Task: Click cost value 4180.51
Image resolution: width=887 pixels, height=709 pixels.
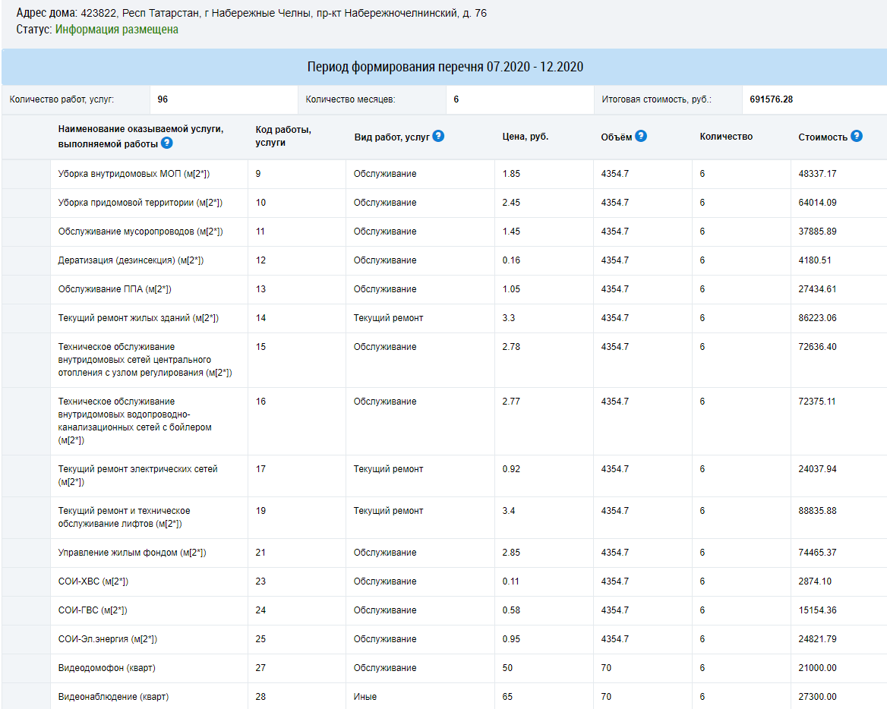Action: tap(815, 260)
